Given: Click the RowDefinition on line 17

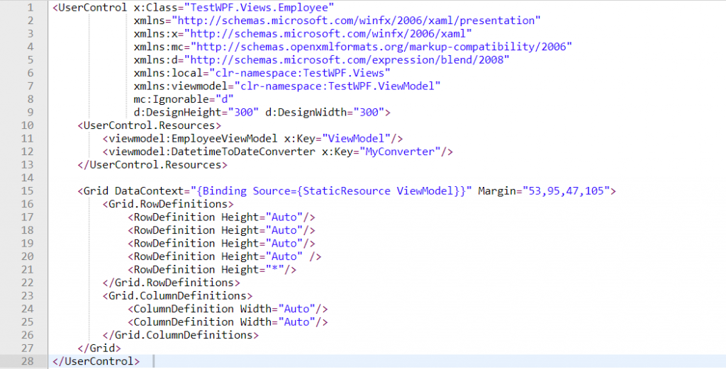Looking at the screenshot, I should 221,217.
